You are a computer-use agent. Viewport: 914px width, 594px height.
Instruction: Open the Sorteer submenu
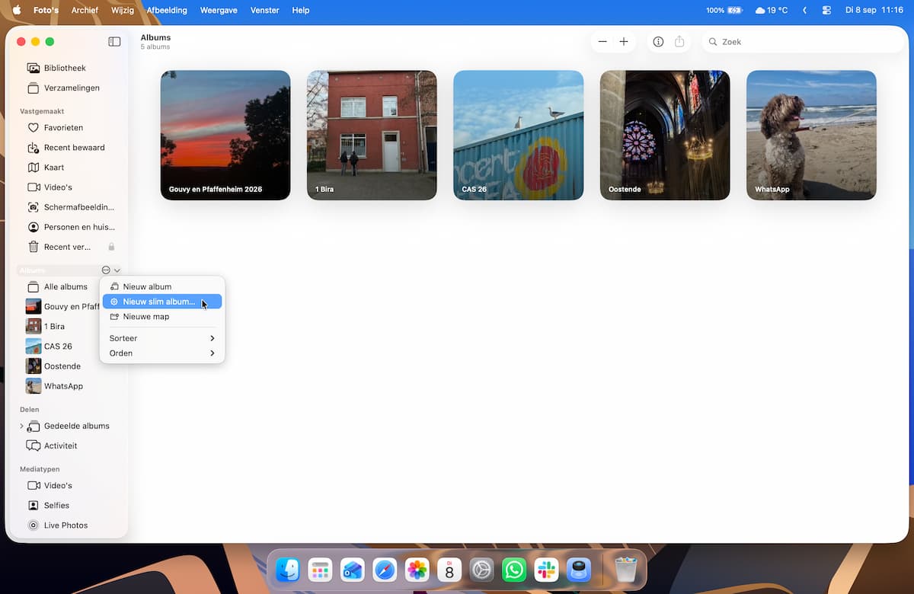pyautogui.click(x=162, y=338)
